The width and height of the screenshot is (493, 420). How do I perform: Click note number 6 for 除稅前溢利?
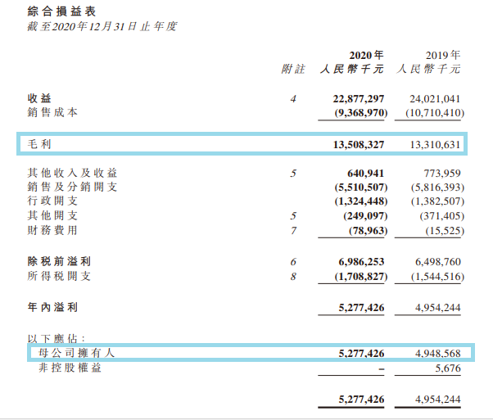(293, 262)
